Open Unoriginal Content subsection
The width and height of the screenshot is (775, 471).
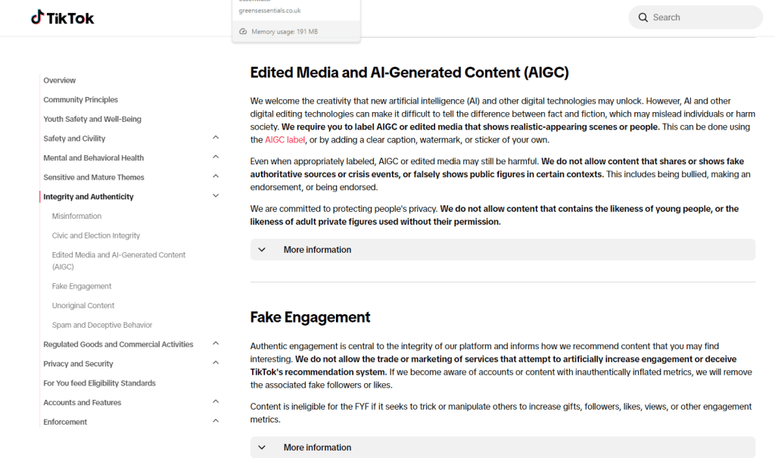[83, 305]
